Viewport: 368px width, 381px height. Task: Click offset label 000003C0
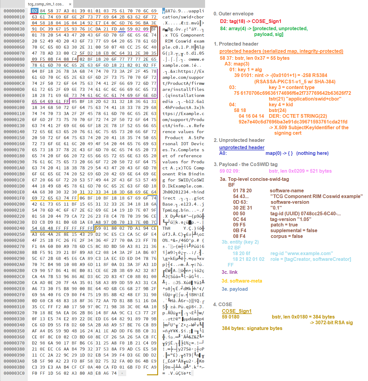(14, 373)
